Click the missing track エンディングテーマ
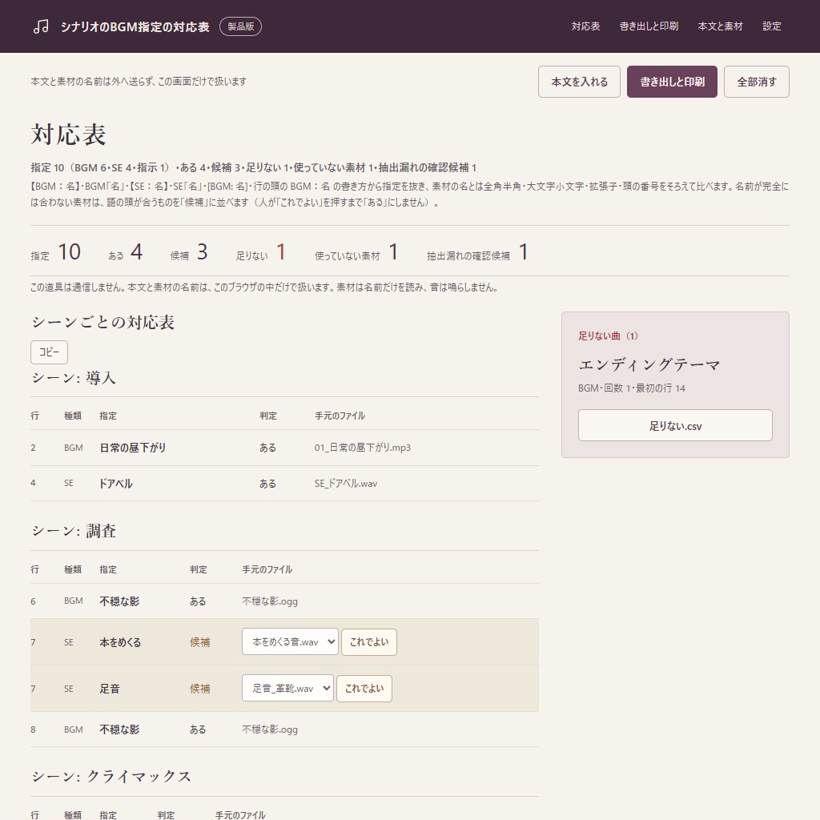The height and width of the screenshot is (820, 820). tap(649, 364)
